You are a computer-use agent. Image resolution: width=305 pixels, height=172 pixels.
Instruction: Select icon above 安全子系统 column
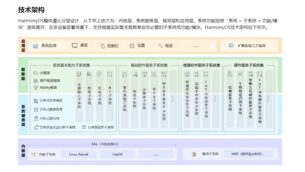tap(99, 74)
